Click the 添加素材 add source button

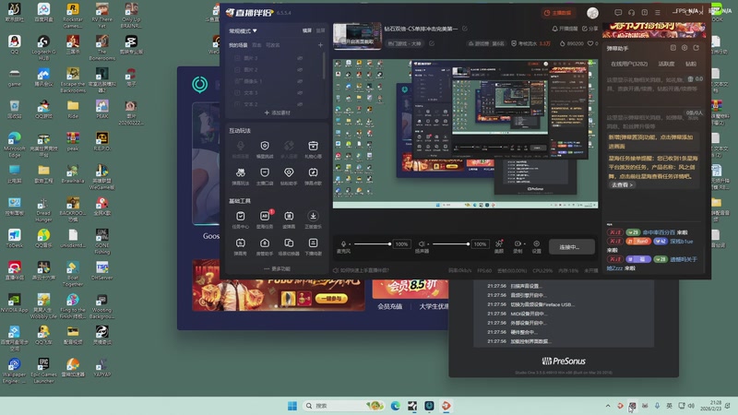tap(278, 113)
